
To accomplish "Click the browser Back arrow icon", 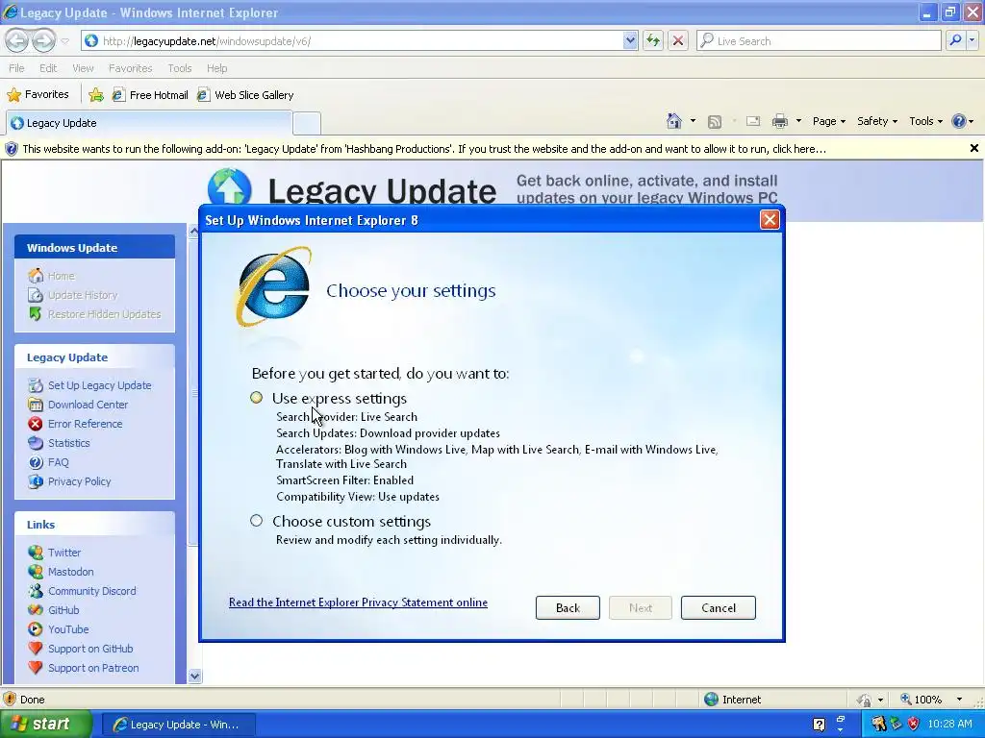I will coord(17,40).
